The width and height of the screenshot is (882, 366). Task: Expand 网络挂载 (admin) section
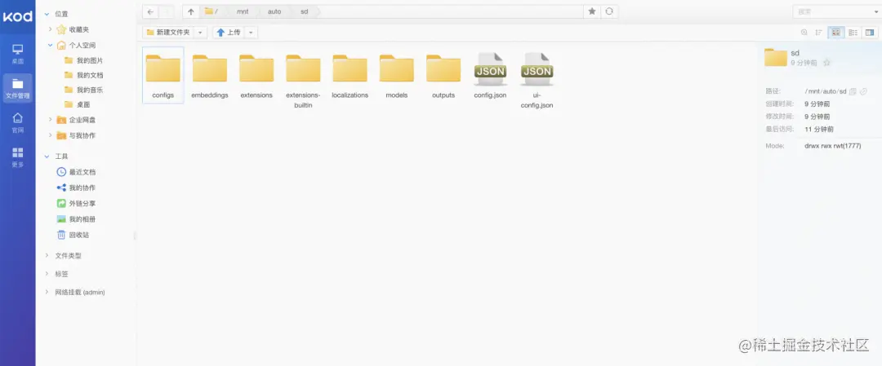pos(46,293)
